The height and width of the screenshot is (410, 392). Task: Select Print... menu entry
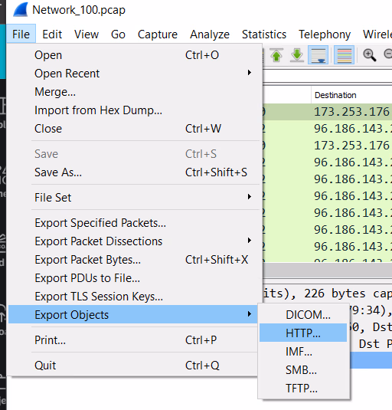click(x=134, y=340)
